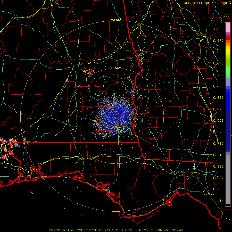Select the 0.413 legend value
The height and width of the screenshot is (232, 232).
(218, 155)
